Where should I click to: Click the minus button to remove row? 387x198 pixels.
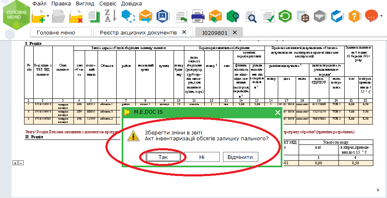coord(21,163)
